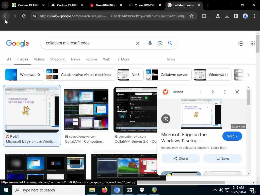Image resolution: width=260 pixels, height=195 pixels.
Task: Expand the tab search dropdown arrow
Action: (x=5, y=5)
